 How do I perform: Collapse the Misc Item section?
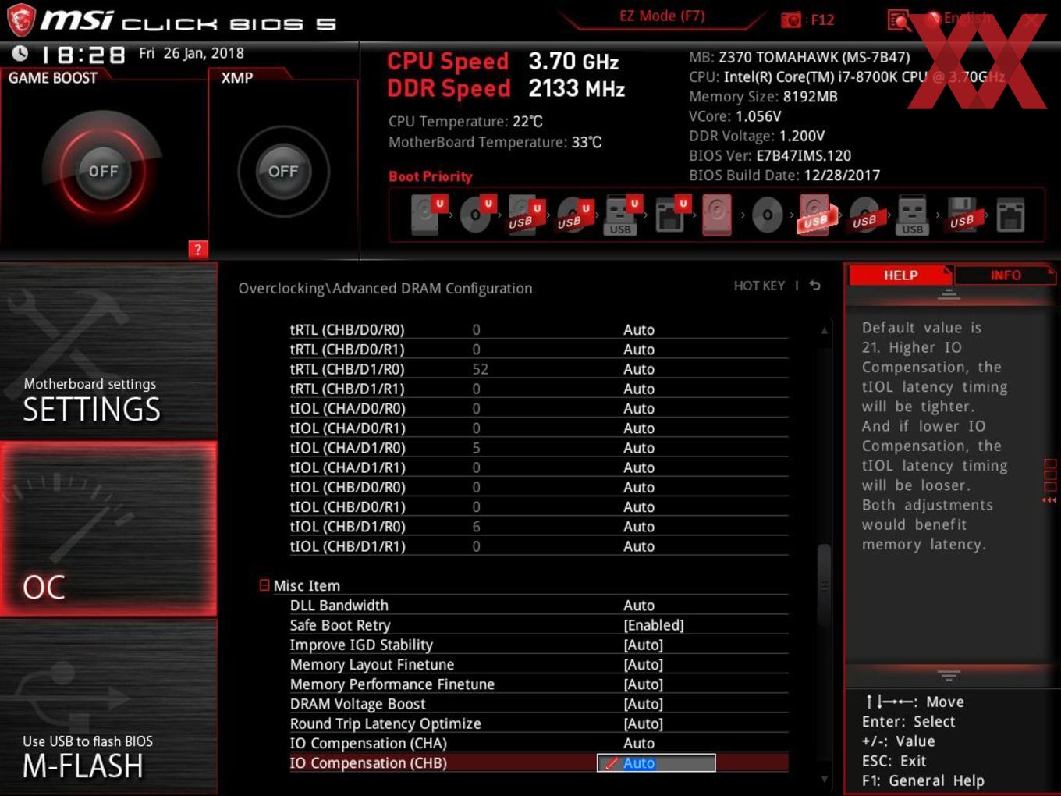tap(264, 585)
